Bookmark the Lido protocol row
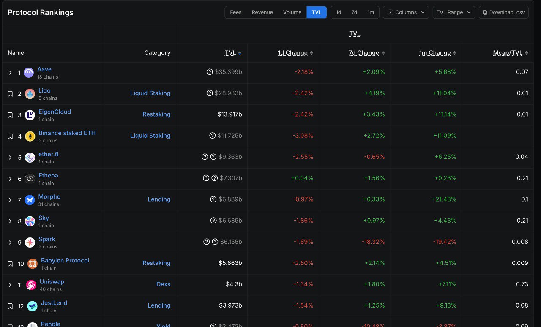The height and width of the screenshot is (327, 541). [10, 94]
